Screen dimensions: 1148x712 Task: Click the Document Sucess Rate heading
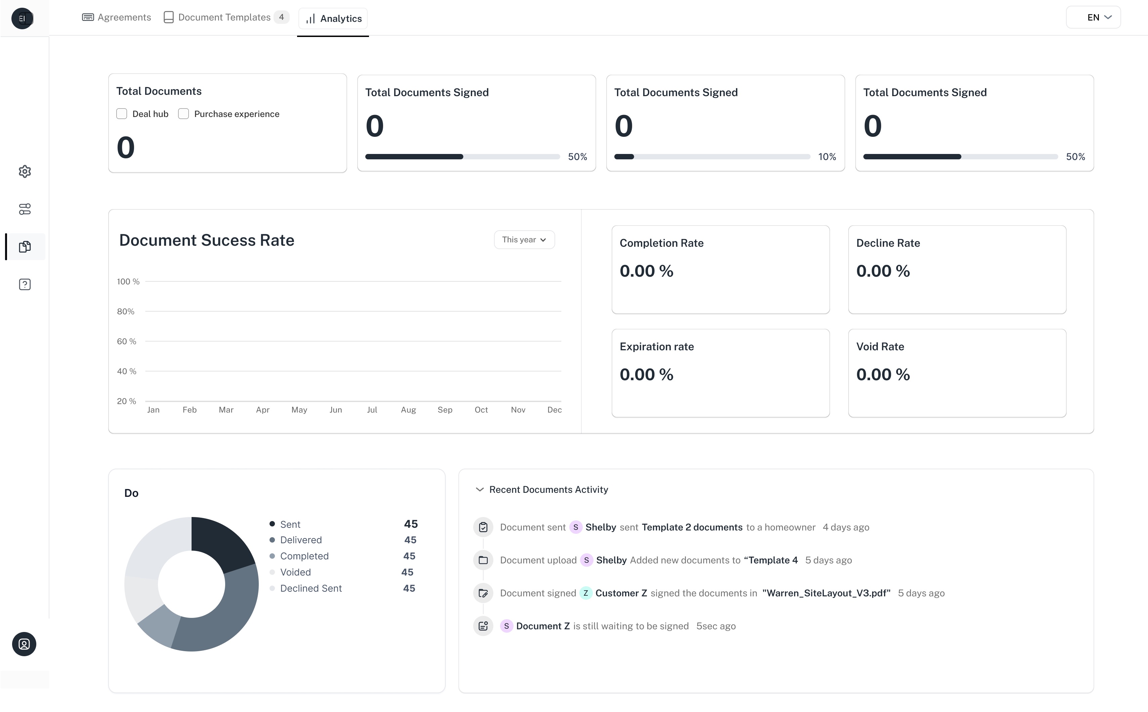pyautogui.click(x=207, y=240)
